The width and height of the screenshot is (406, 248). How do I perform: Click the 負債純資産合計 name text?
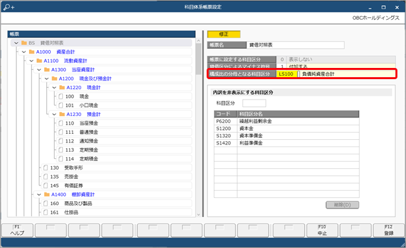coord(318,74)
